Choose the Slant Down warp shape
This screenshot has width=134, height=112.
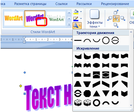coord(106,84)
